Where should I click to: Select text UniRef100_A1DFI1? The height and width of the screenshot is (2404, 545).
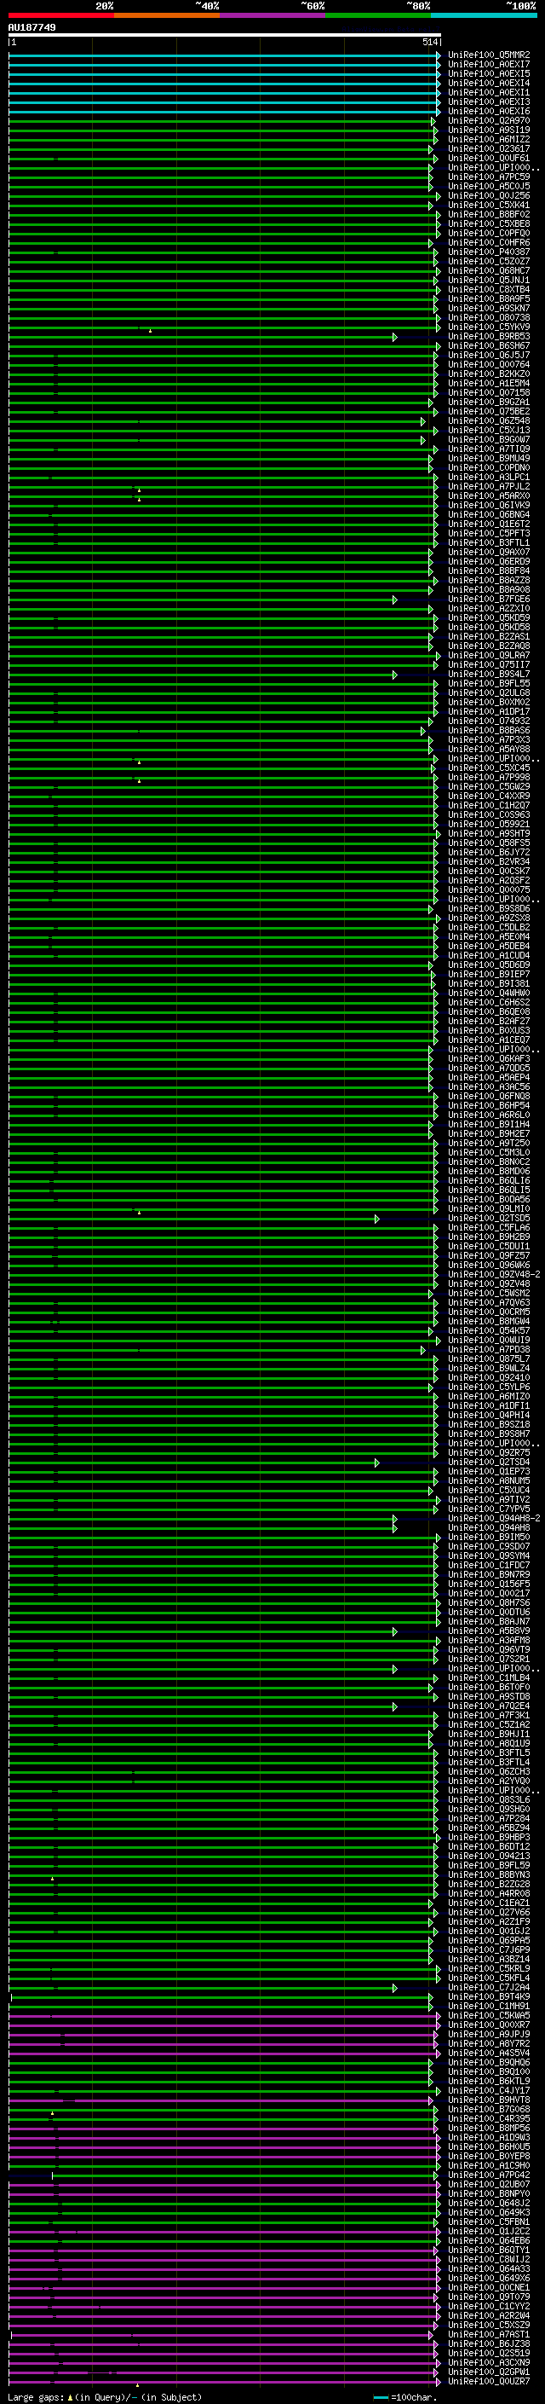(489, 1405)
